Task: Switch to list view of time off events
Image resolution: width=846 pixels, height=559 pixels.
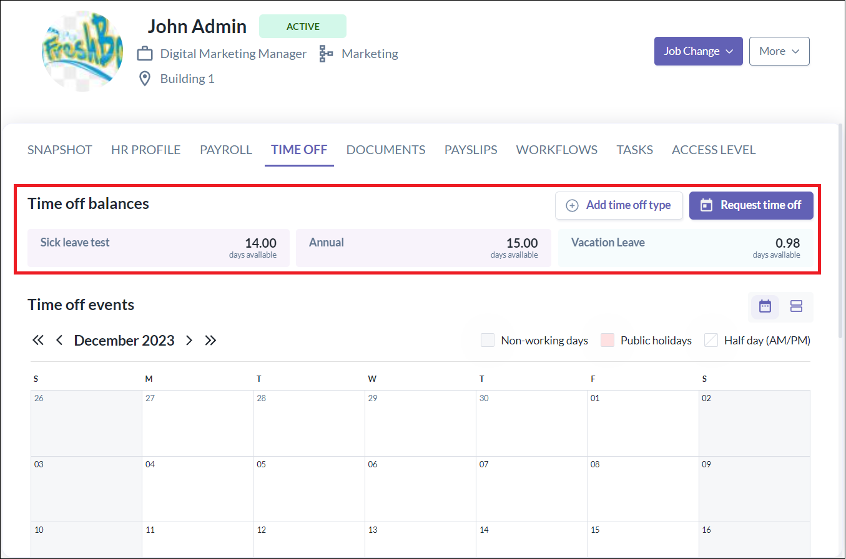Action: (796, 306)
